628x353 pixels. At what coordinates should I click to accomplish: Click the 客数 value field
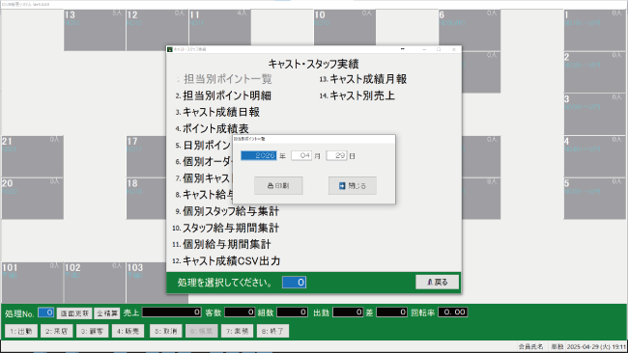click(x=240, y=312)
